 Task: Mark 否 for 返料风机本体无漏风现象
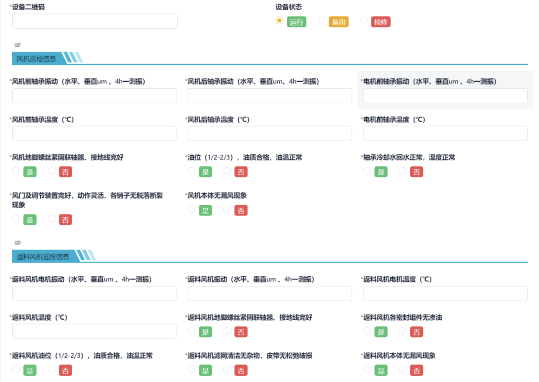click(402, 369)
